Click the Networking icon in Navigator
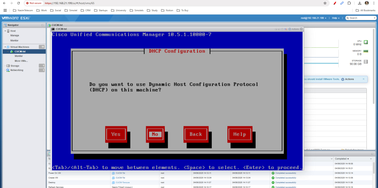This screenshot has width=378, height=188. [8, 70]
